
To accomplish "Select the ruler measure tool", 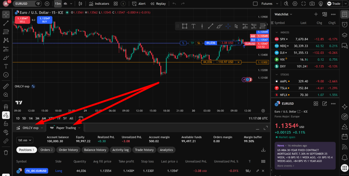I will [6, 86].
